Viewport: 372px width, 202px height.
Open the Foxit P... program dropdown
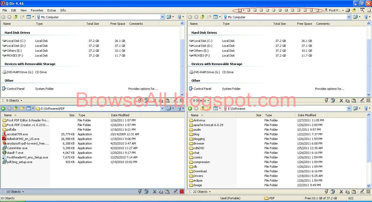(343, 10)
